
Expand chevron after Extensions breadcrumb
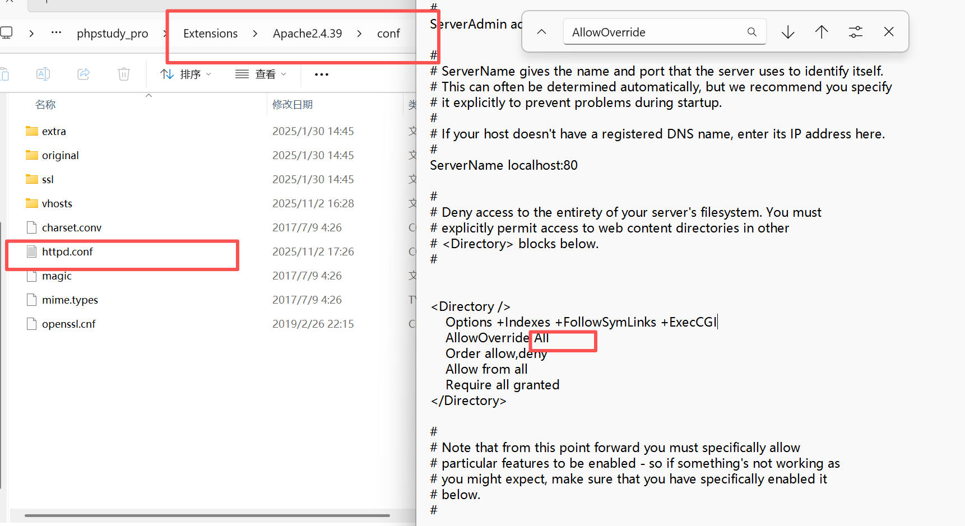tap(255, 34)
